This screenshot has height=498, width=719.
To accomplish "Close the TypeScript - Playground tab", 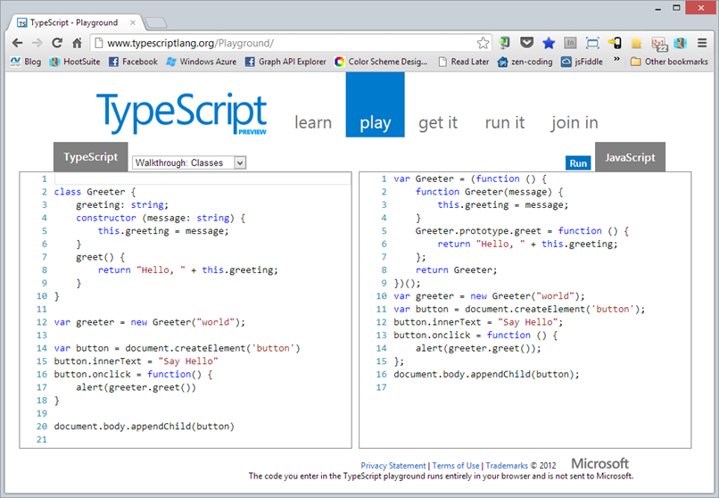I will (x=133, y=22).
